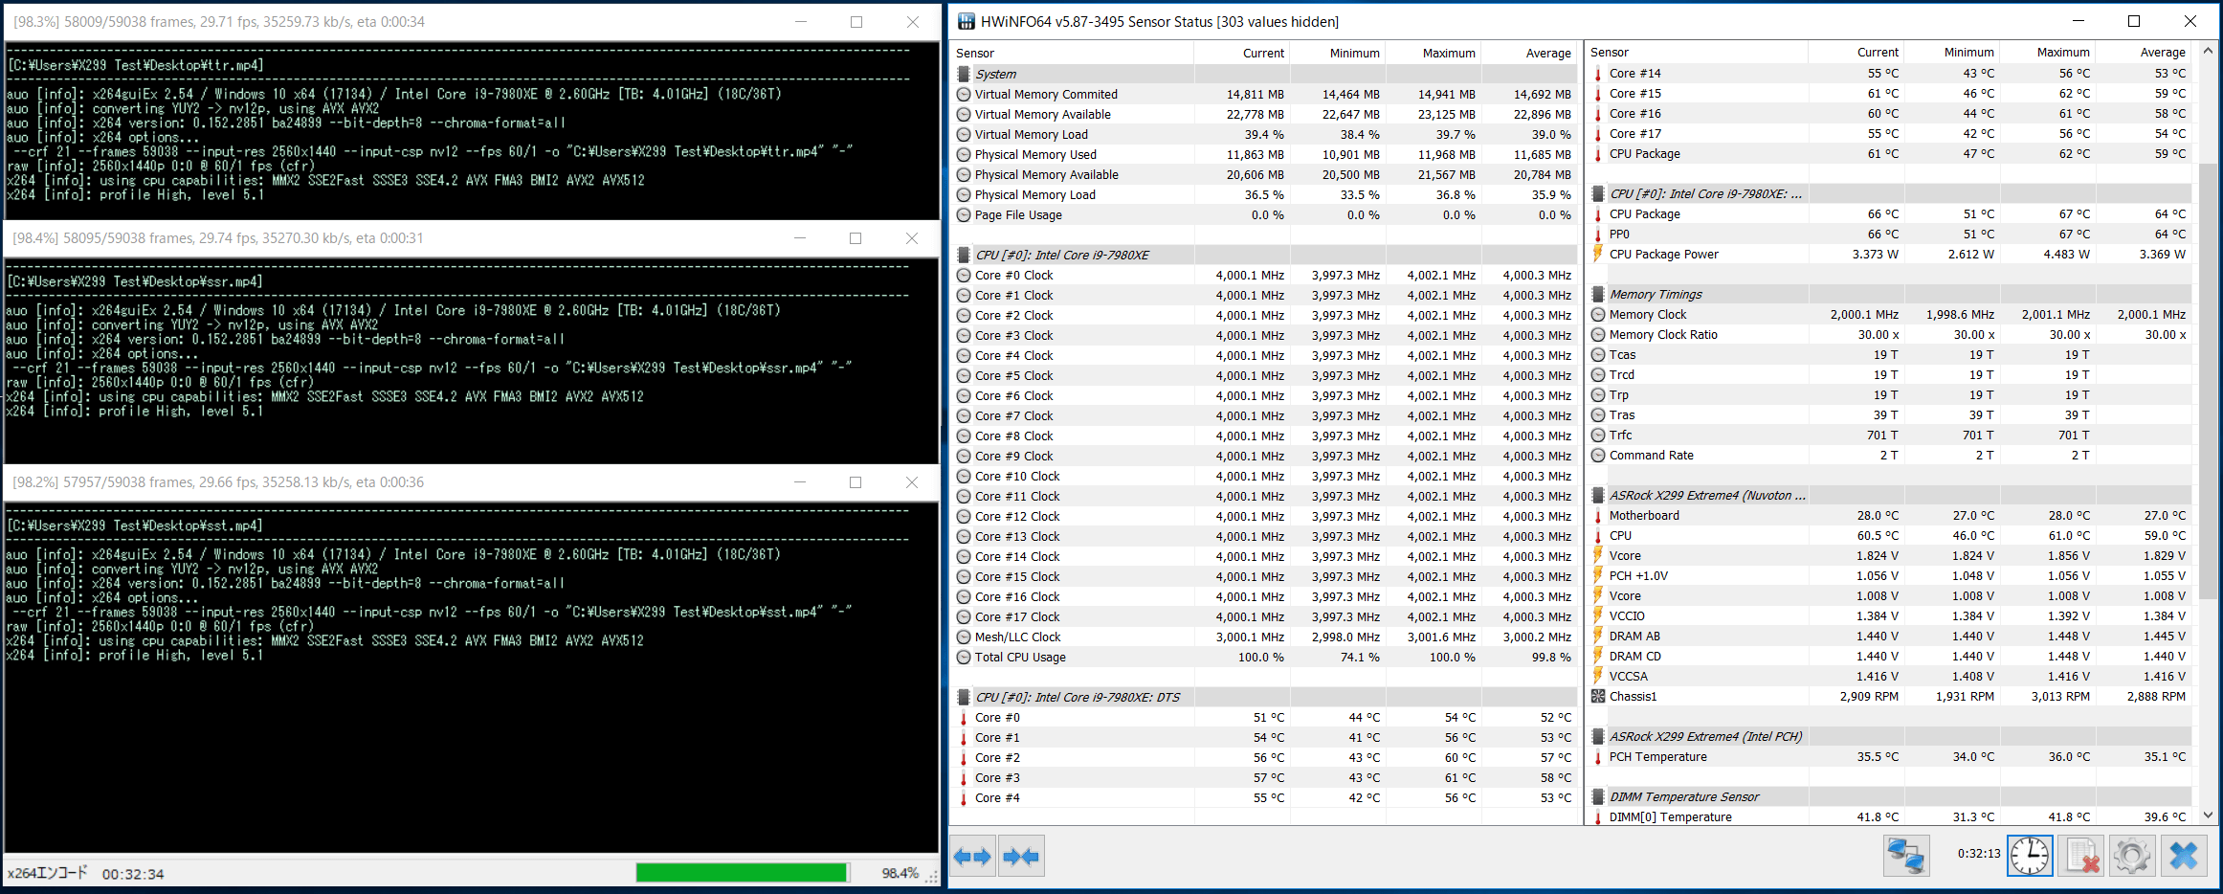
Task: Click the Total CPU Usage row icon
Action: pyautogui.click(x=964, y=657)
